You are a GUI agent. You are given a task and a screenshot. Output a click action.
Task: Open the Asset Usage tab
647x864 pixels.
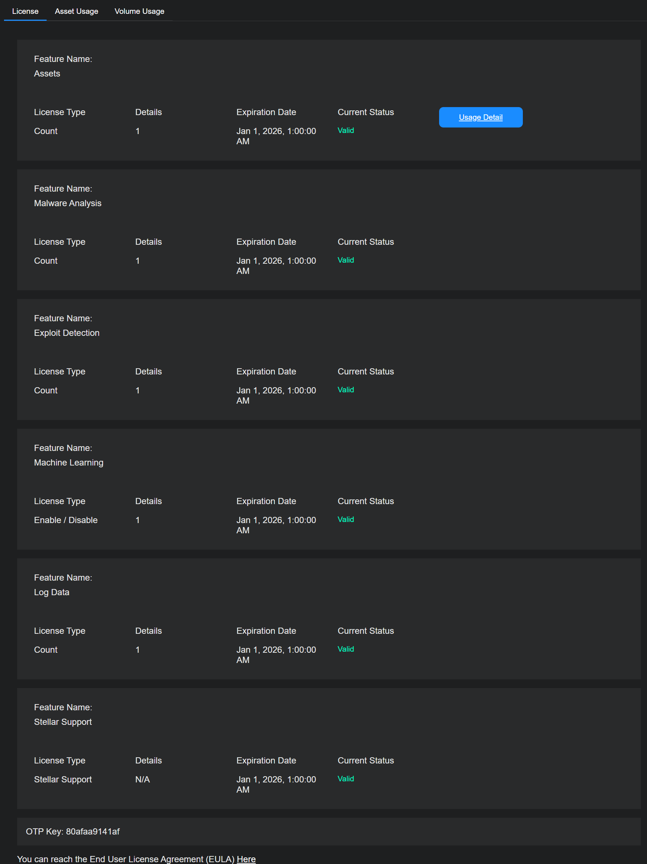[x=76, y=11]
